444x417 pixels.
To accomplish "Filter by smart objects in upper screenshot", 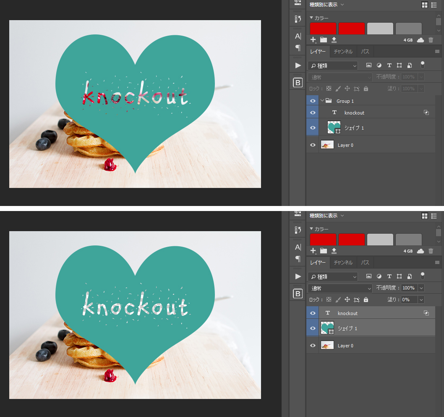I will tap(410, 65).
